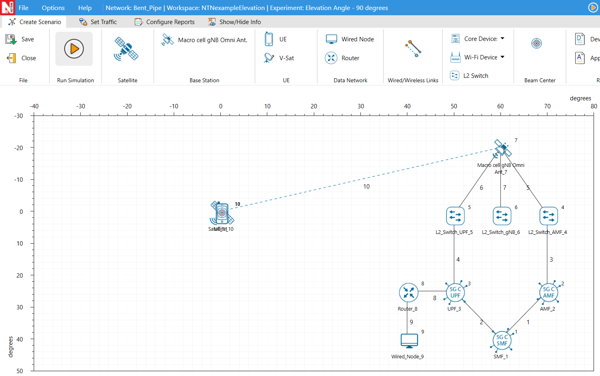Add a Wired Node from the ribbon

pyautogui.click(x=350, y=39)
